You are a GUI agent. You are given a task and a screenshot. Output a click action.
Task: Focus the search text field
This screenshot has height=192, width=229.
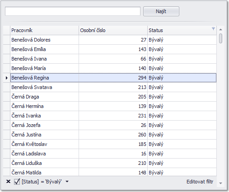[73, 11]
